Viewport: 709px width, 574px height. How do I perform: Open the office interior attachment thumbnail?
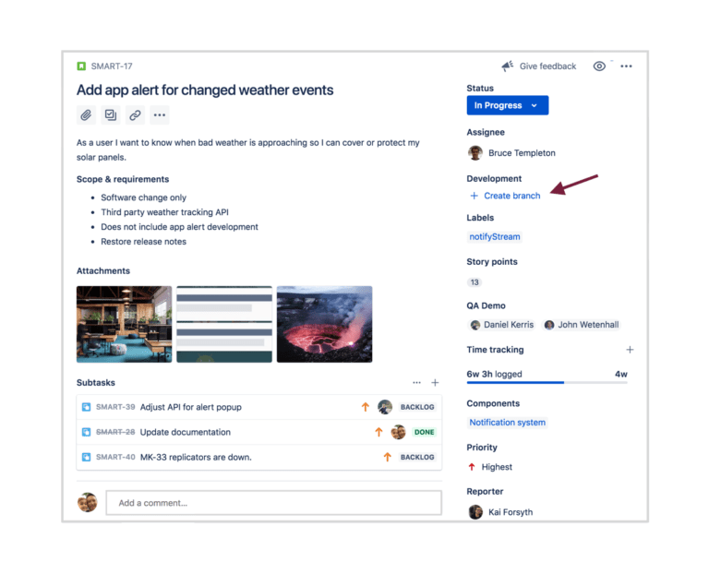click(x=125, y=324)
